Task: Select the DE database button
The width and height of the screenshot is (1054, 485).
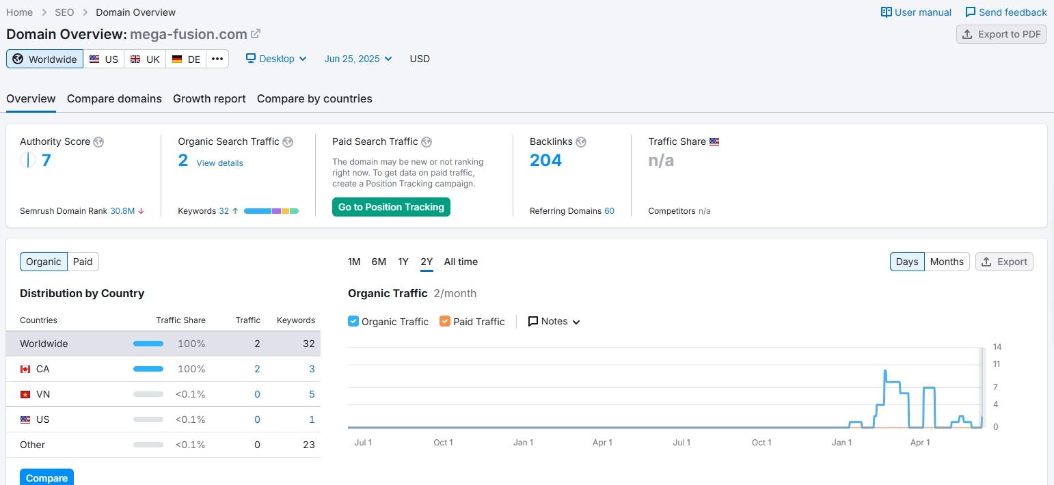Action: pos(186,59)
